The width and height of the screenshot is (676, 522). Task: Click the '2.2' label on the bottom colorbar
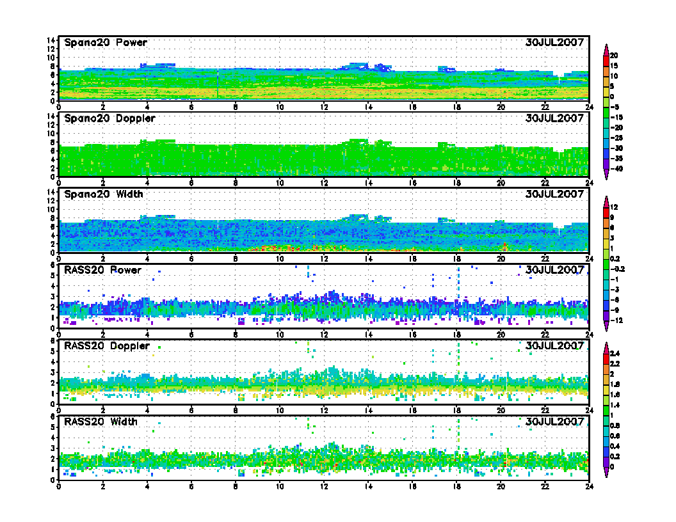tap(615, 364)
